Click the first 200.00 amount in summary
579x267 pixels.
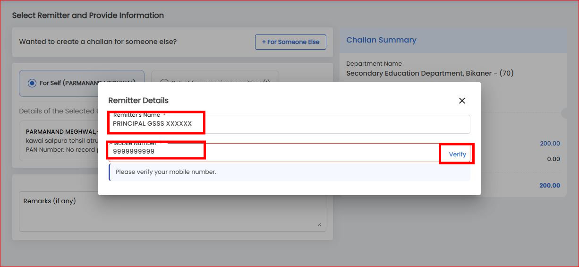(x=550, y=144)
